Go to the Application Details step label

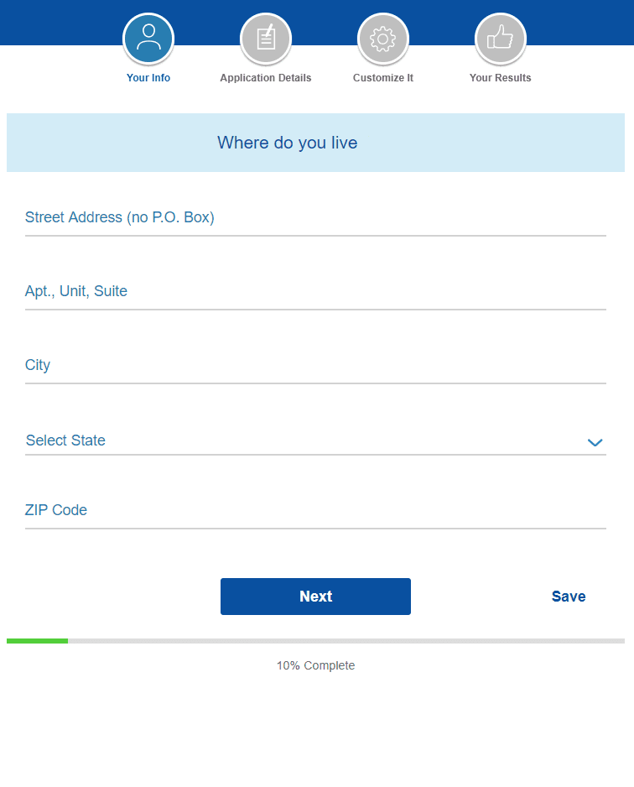[x=266, y=78]
